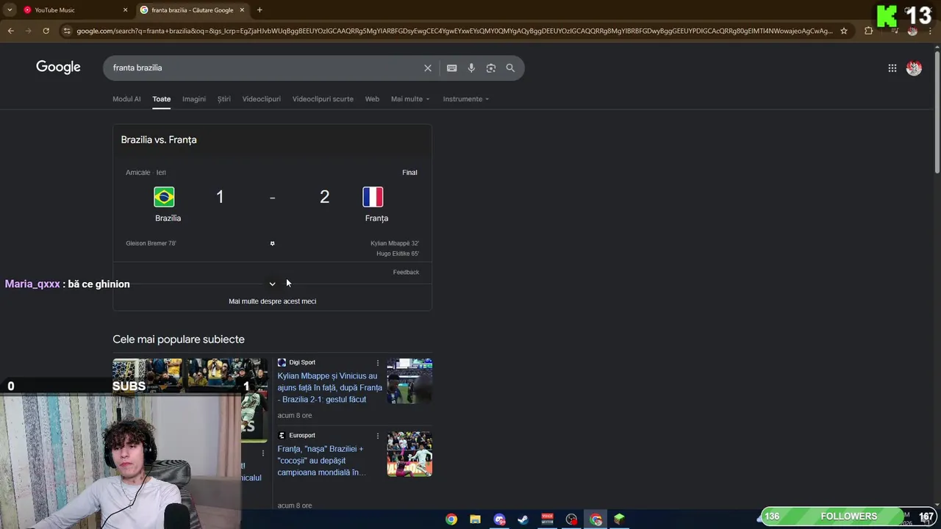Click the Cele mai populare subiecte heading
The image size is (941, 529).
[x=179, y=339]
